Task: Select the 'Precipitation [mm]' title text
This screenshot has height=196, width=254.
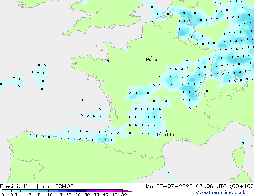Action: [x=26, y=186]
